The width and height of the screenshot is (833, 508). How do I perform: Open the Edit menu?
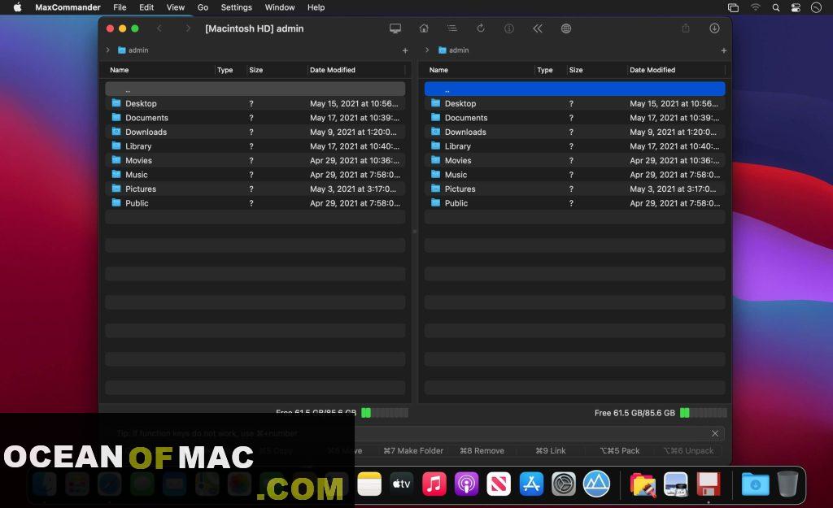(146, 7)
